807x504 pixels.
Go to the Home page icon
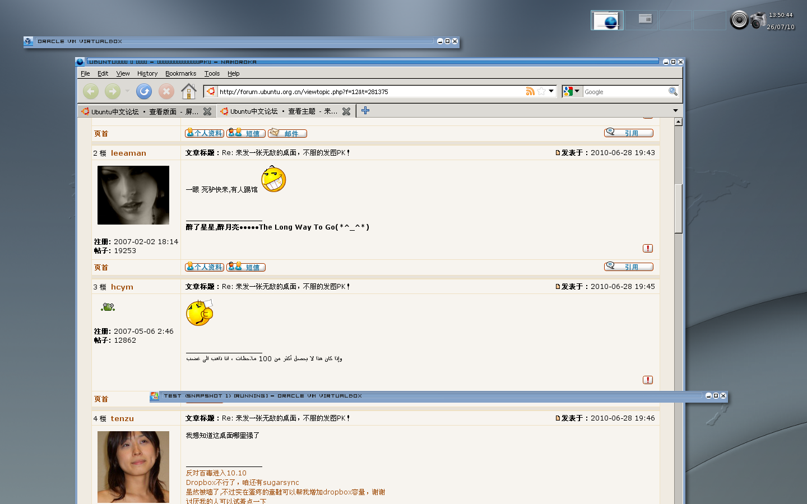pyautogui.click(x=189, y=91)
